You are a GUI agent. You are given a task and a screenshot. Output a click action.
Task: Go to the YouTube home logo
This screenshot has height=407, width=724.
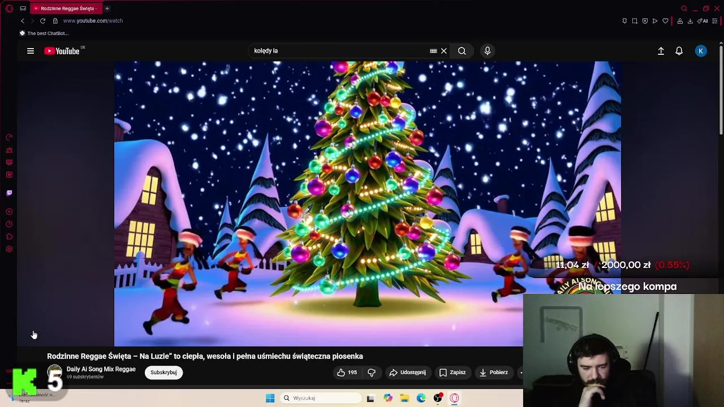coord(62,51)
